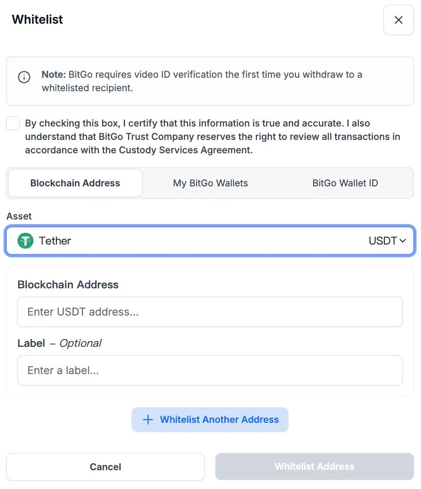
Task: Switch to the My BitGo Wallets tab
Action: pyautogui.click(x=210, y=183)
